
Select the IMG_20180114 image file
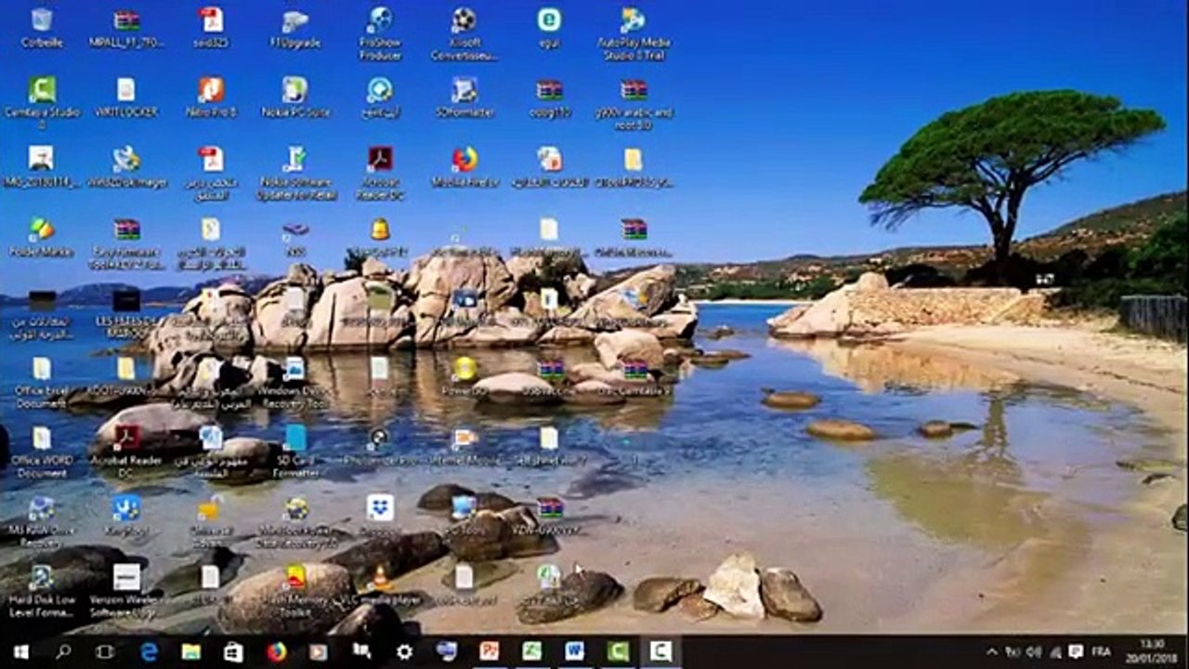(42, 167)
